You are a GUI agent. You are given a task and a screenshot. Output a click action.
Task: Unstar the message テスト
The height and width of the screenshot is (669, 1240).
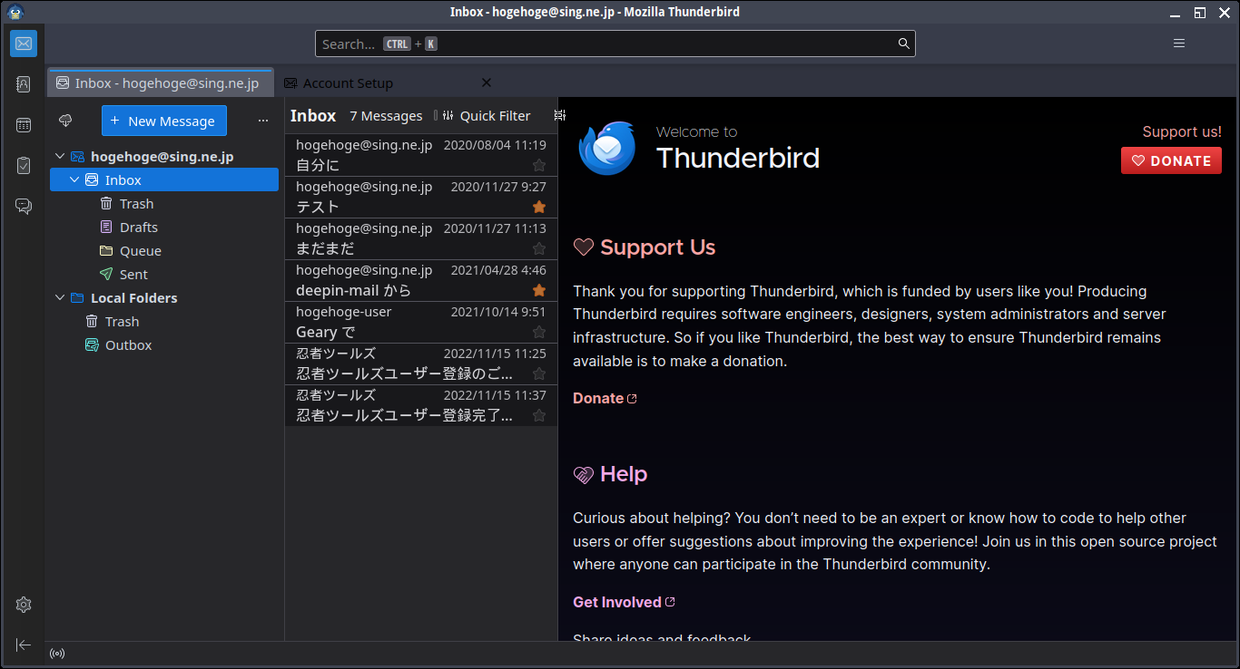[539, 207]
